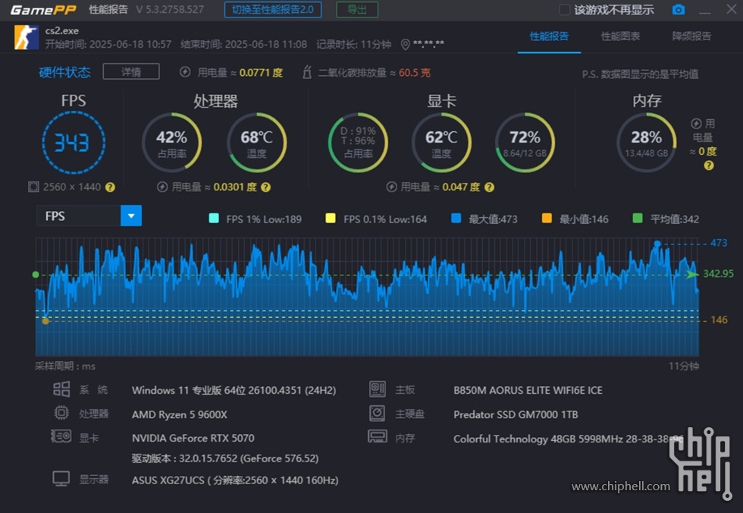Click the cs2.exe game icon

[x=27, y=37]
